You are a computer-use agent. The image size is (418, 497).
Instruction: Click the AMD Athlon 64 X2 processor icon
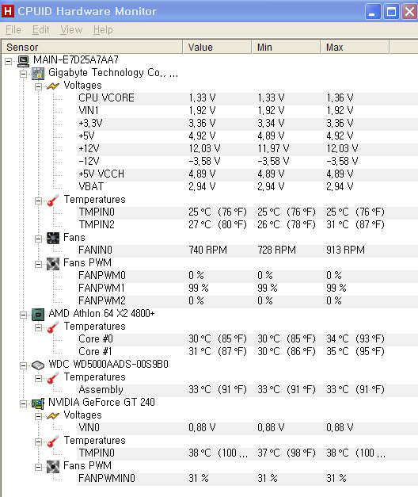(38, 314)
